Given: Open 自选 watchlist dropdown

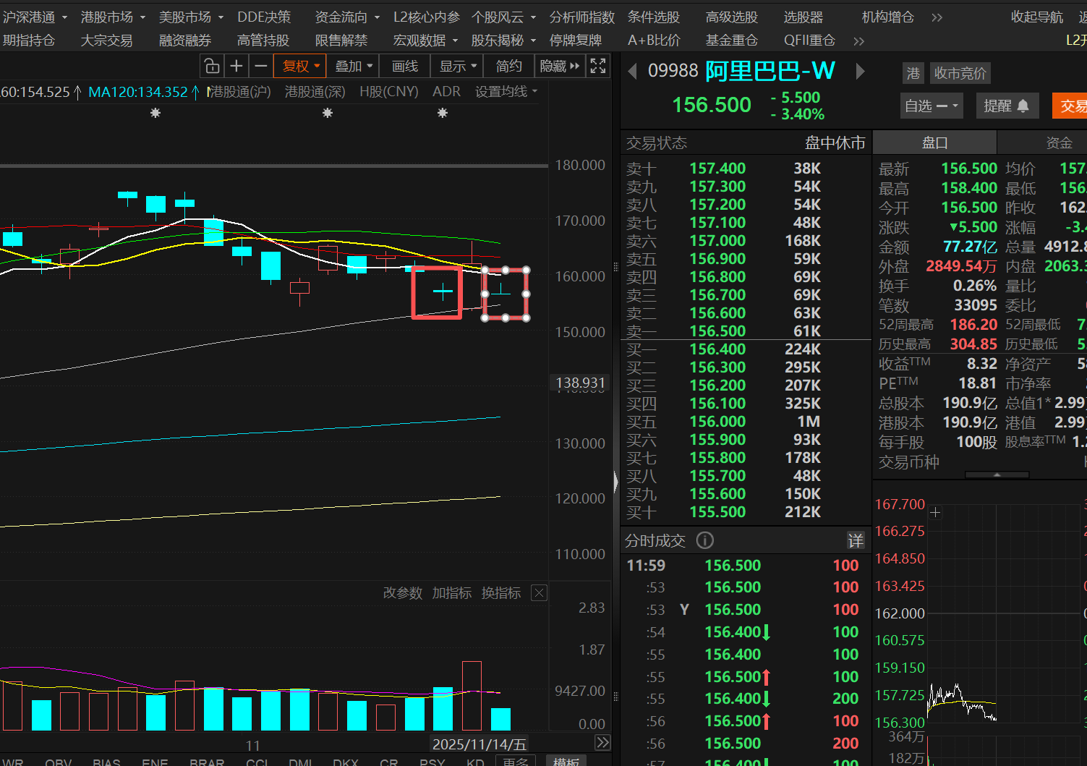Looking at the screenshot, I should tap(932, 106).
